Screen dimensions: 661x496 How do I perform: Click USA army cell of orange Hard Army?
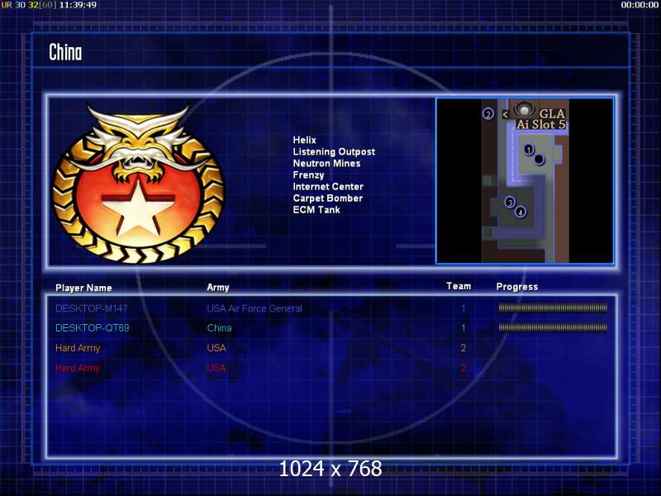(x=216, y=348)
